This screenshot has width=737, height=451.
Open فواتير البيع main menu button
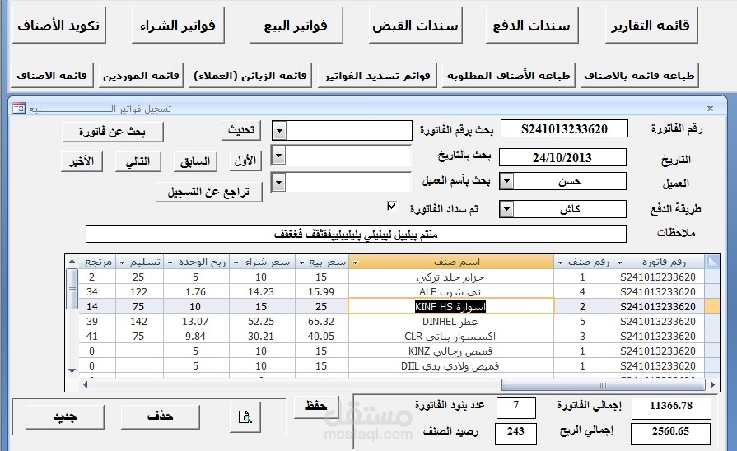coord(296,26)
